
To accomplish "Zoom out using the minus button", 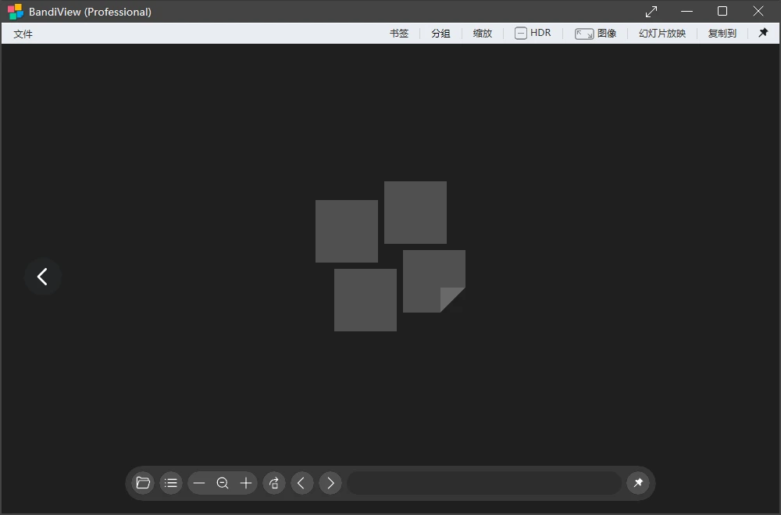I will pos(199,483).
